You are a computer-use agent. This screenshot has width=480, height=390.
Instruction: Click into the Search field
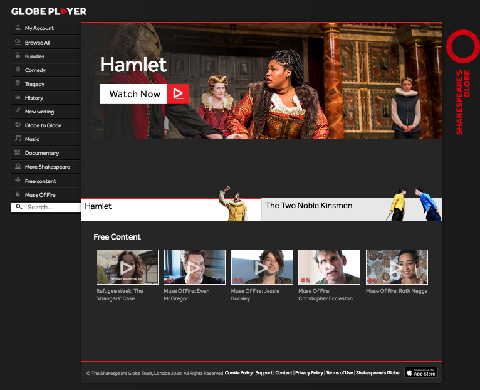[x=46, y=207]
